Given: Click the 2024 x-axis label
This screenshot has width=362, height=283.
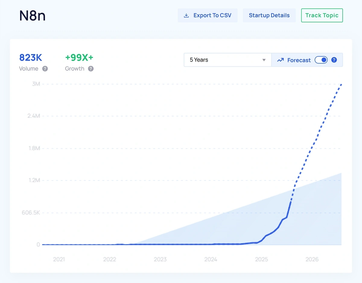Looking at the screenshot, I should (211, 259).
